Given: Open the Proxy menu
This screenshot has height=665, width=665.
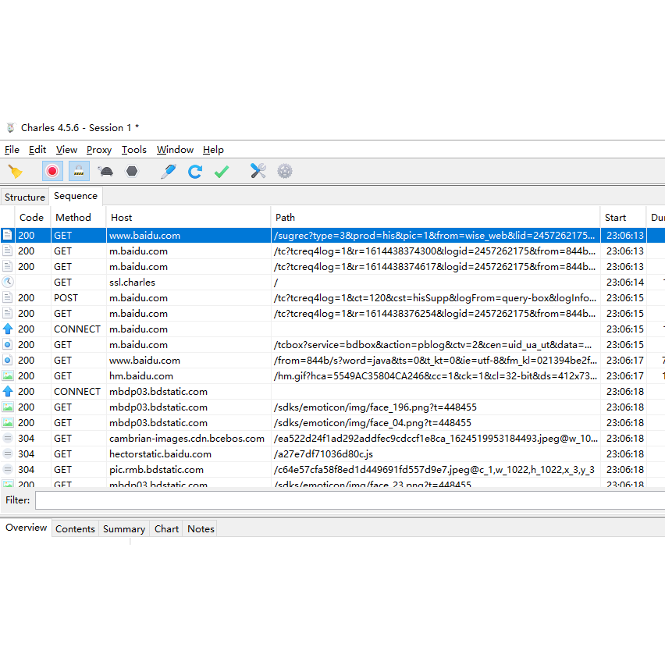Looking at the screenshot, I should point(99,150).
